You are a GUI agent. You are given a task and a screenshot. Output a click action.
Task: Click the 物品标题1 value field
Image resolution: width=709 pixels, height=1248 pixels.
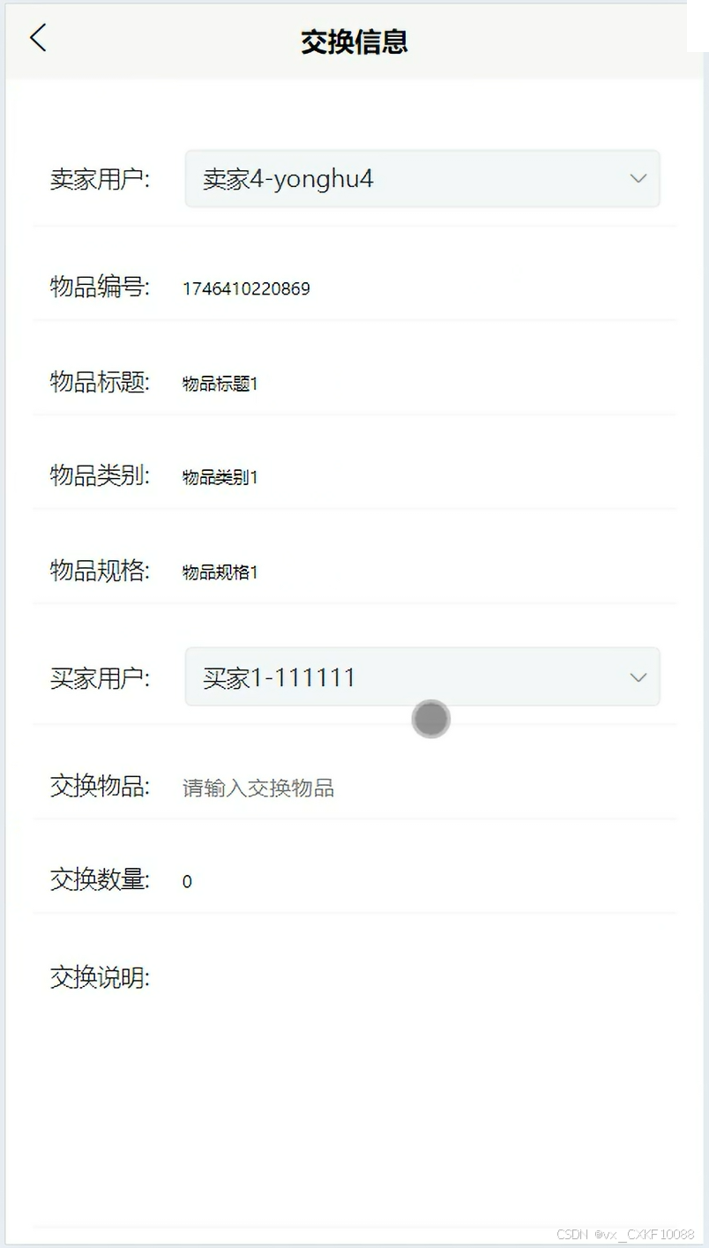click(x=220, y=384)
